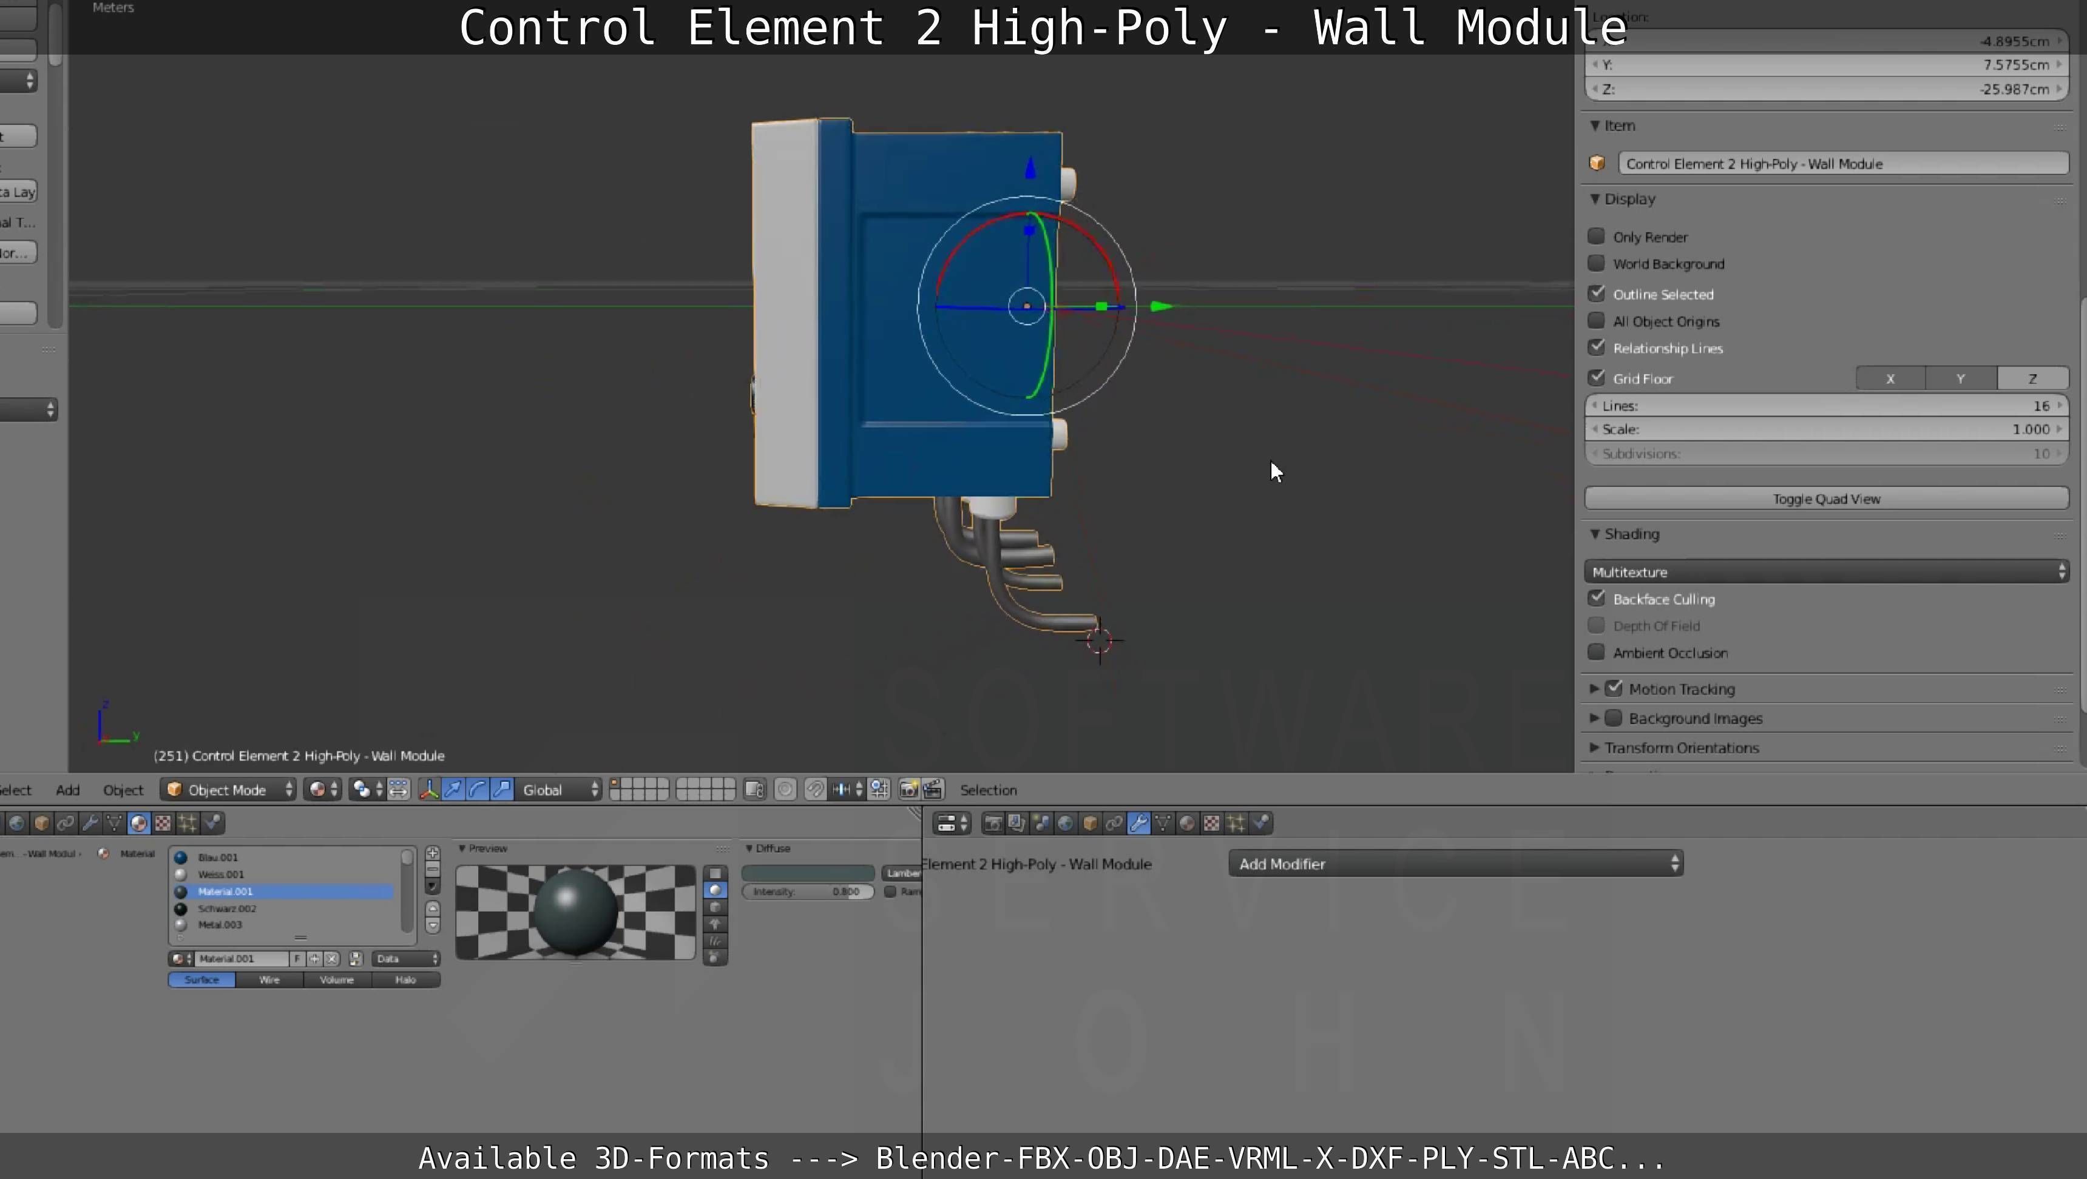The image size is (2087, 1179).
Task: Open the Add Modifier dropdown
Action: 1456,864
